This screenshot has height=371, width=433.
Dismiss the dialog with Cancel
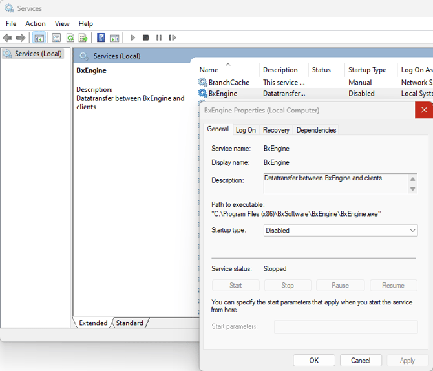coord(361,361)
